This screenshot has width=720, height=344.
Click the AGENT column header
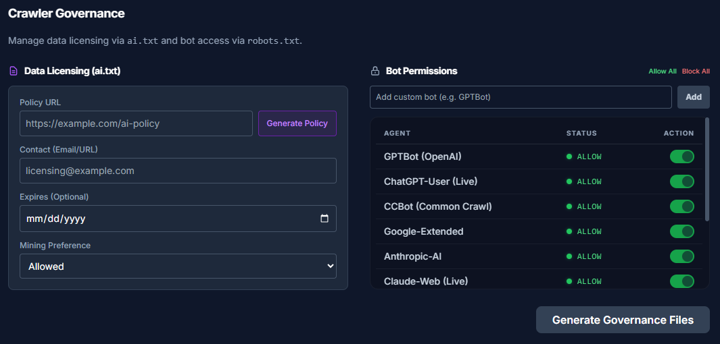pos(398,134)
